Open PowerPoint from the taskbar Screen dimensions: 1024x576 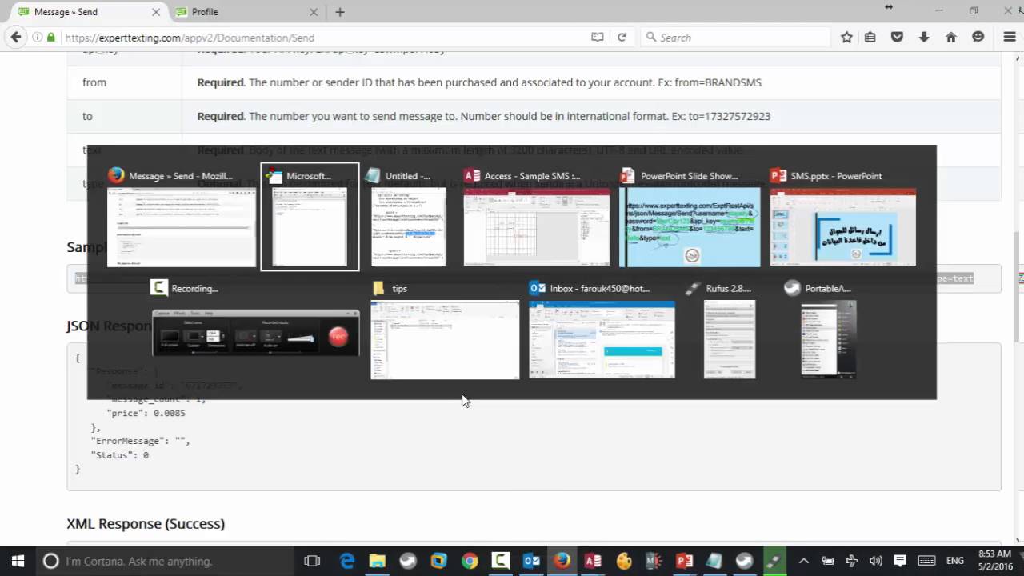(x=685, y=561)
